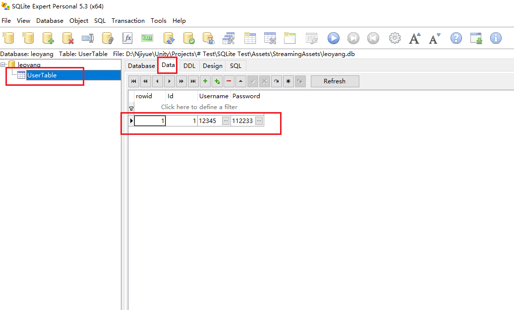Jump to next page with double-right arrows
514x310 pixels.
tap(181, 81)
